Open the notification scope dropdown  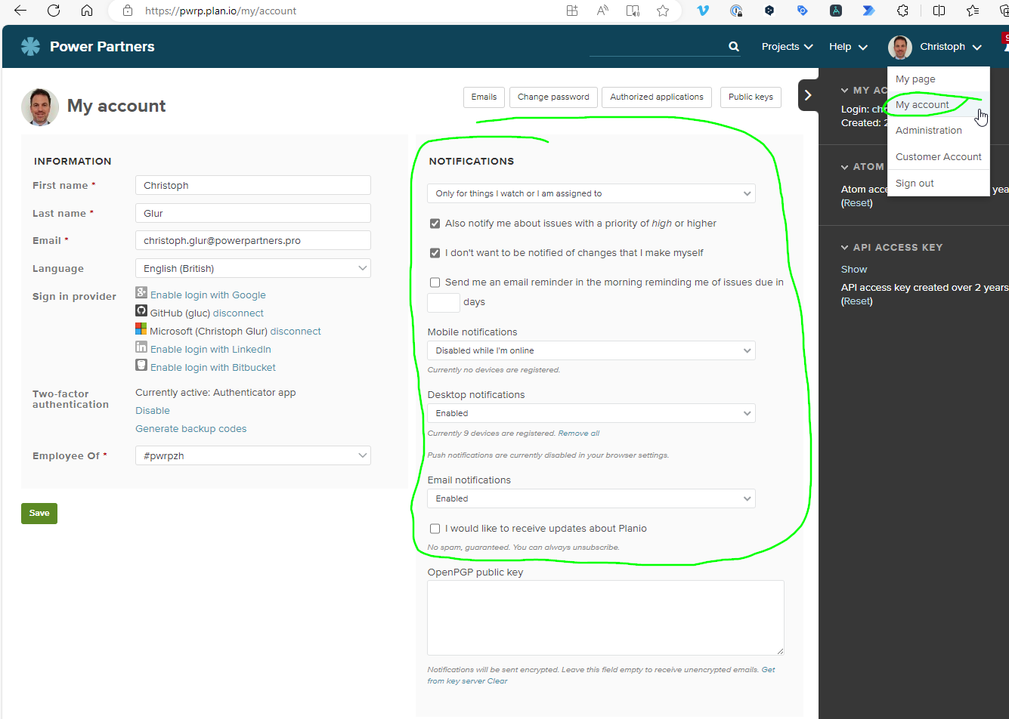point(591,193)
